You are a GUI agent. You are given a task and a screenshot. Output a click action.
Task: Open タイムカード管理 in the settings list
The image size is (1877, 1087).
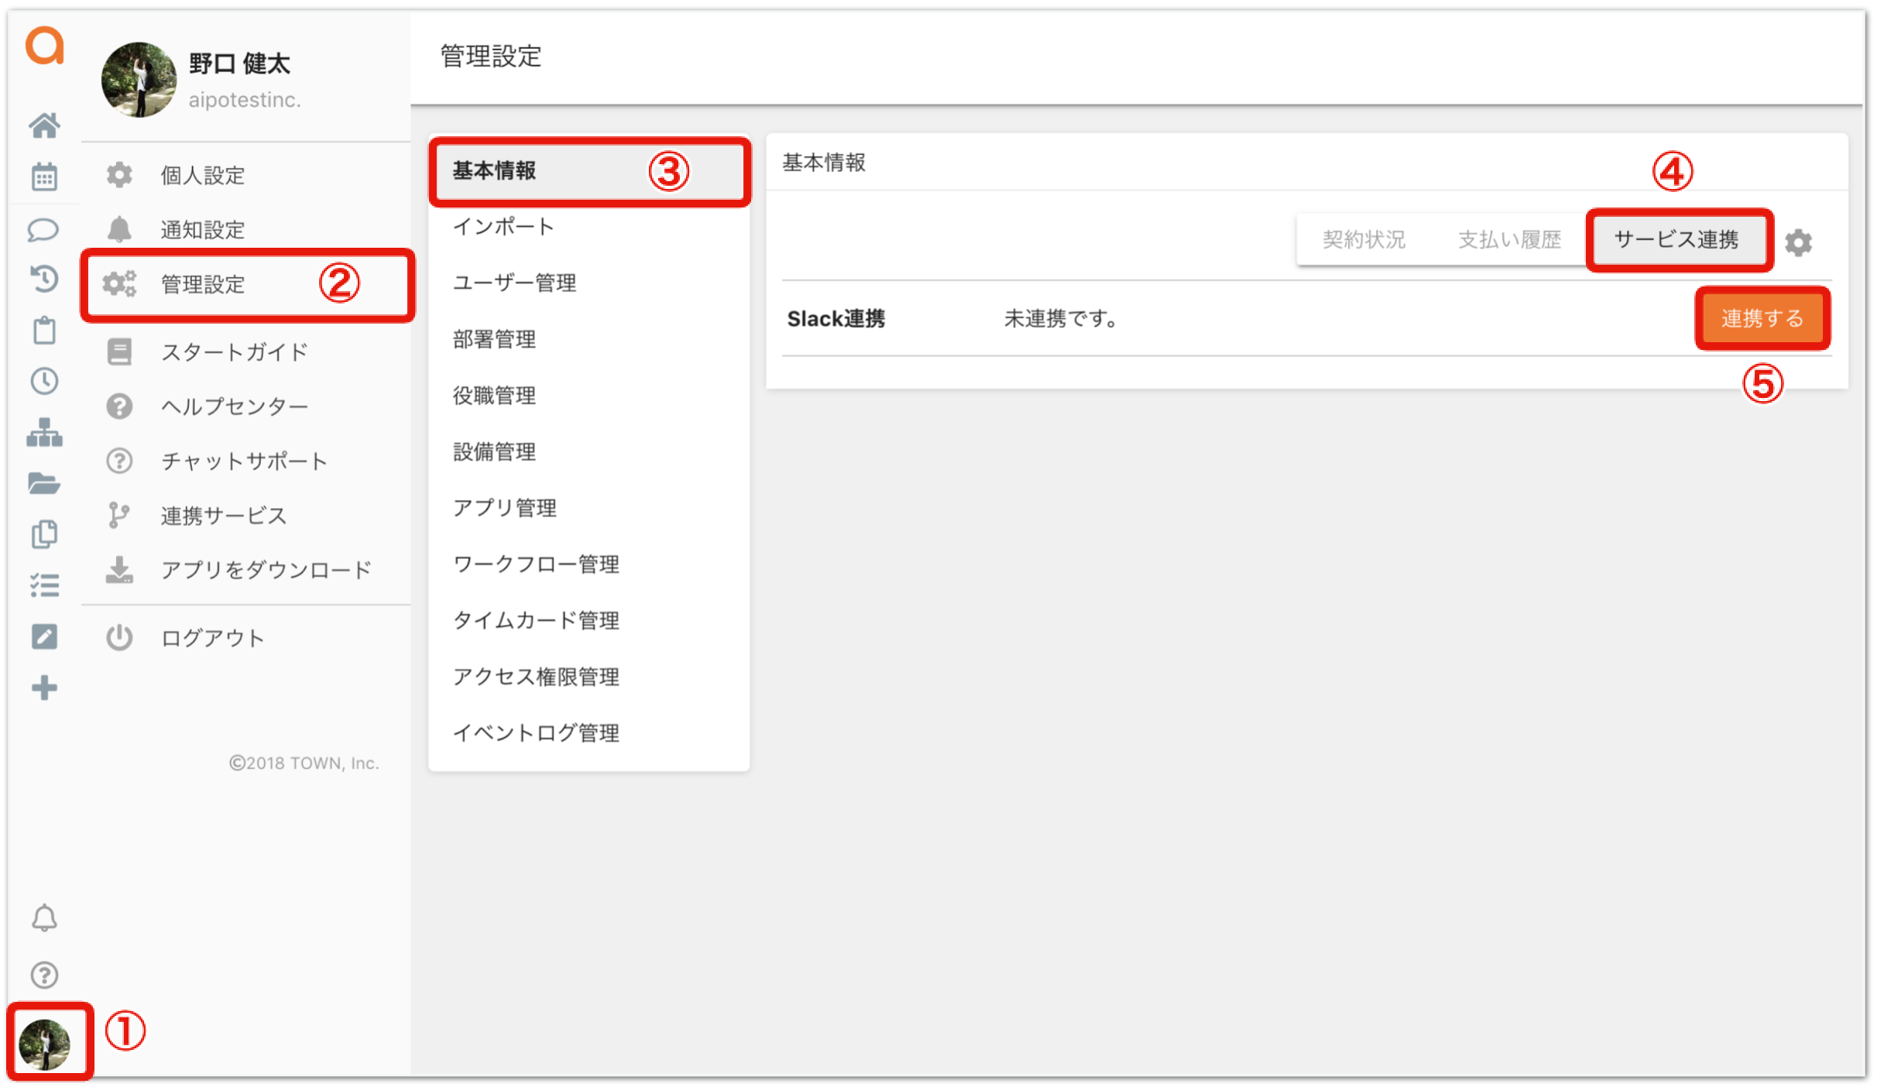[588, 621]
